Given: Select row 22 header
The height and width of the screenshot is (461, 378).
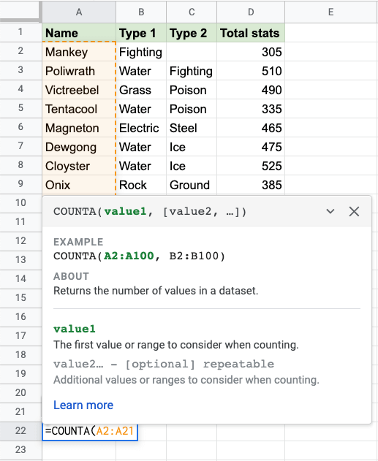Looking at the screenshot, I should click(x=20, y=431).
